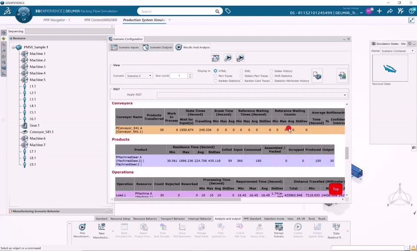The height and width of the screenshot is (251, 417).
Task: Collapse the PMSR_Sample.1 tree node
Action: [x=13, y=47]
